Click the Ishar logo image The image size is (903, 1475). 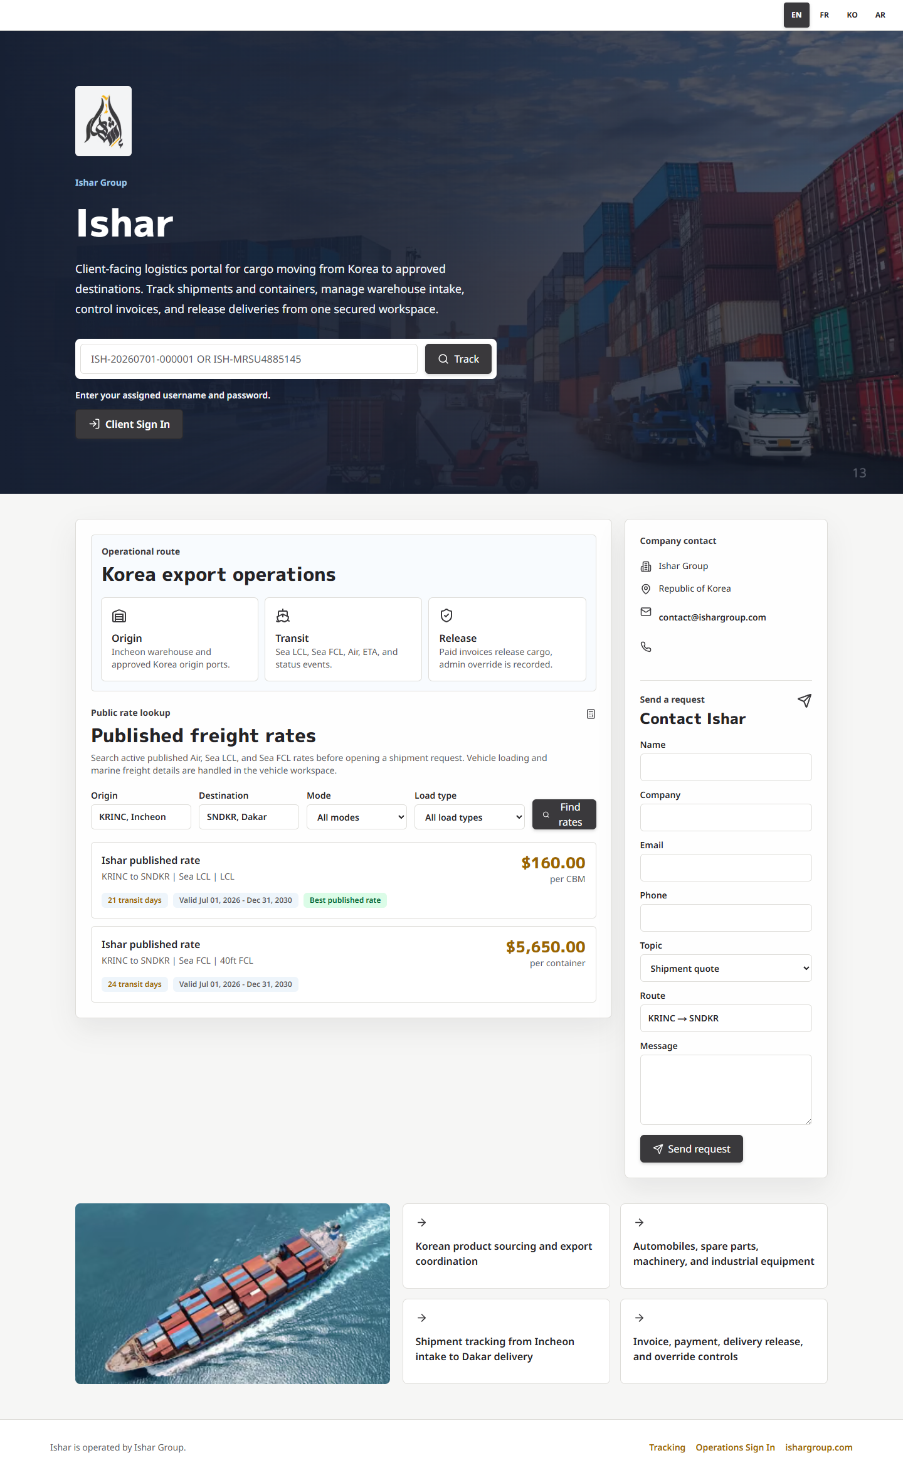click(x=103, y=121)
